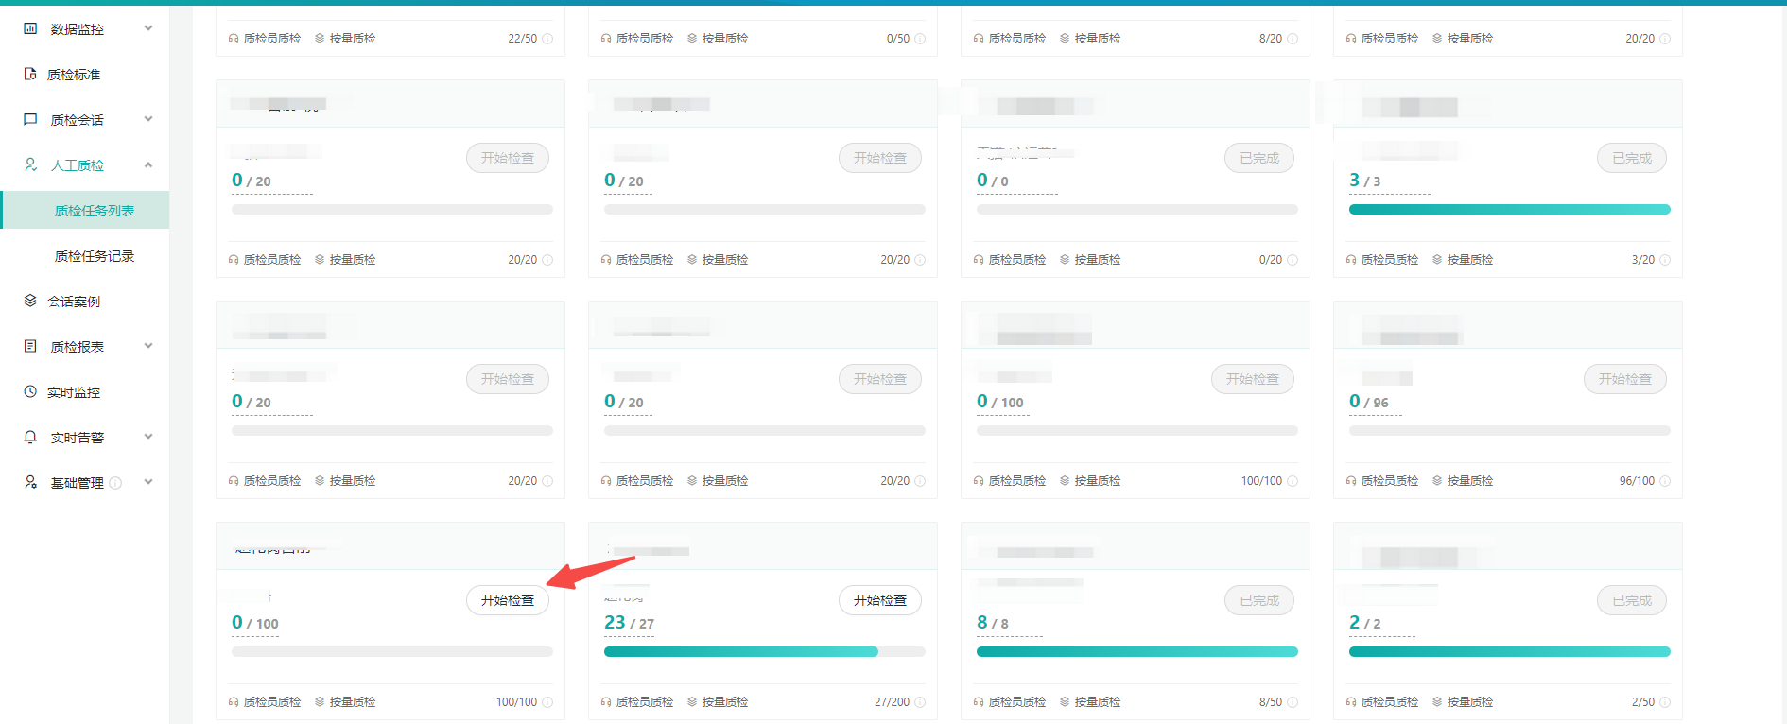Click the underlined count 8 / 8

[x=993, y=623]
